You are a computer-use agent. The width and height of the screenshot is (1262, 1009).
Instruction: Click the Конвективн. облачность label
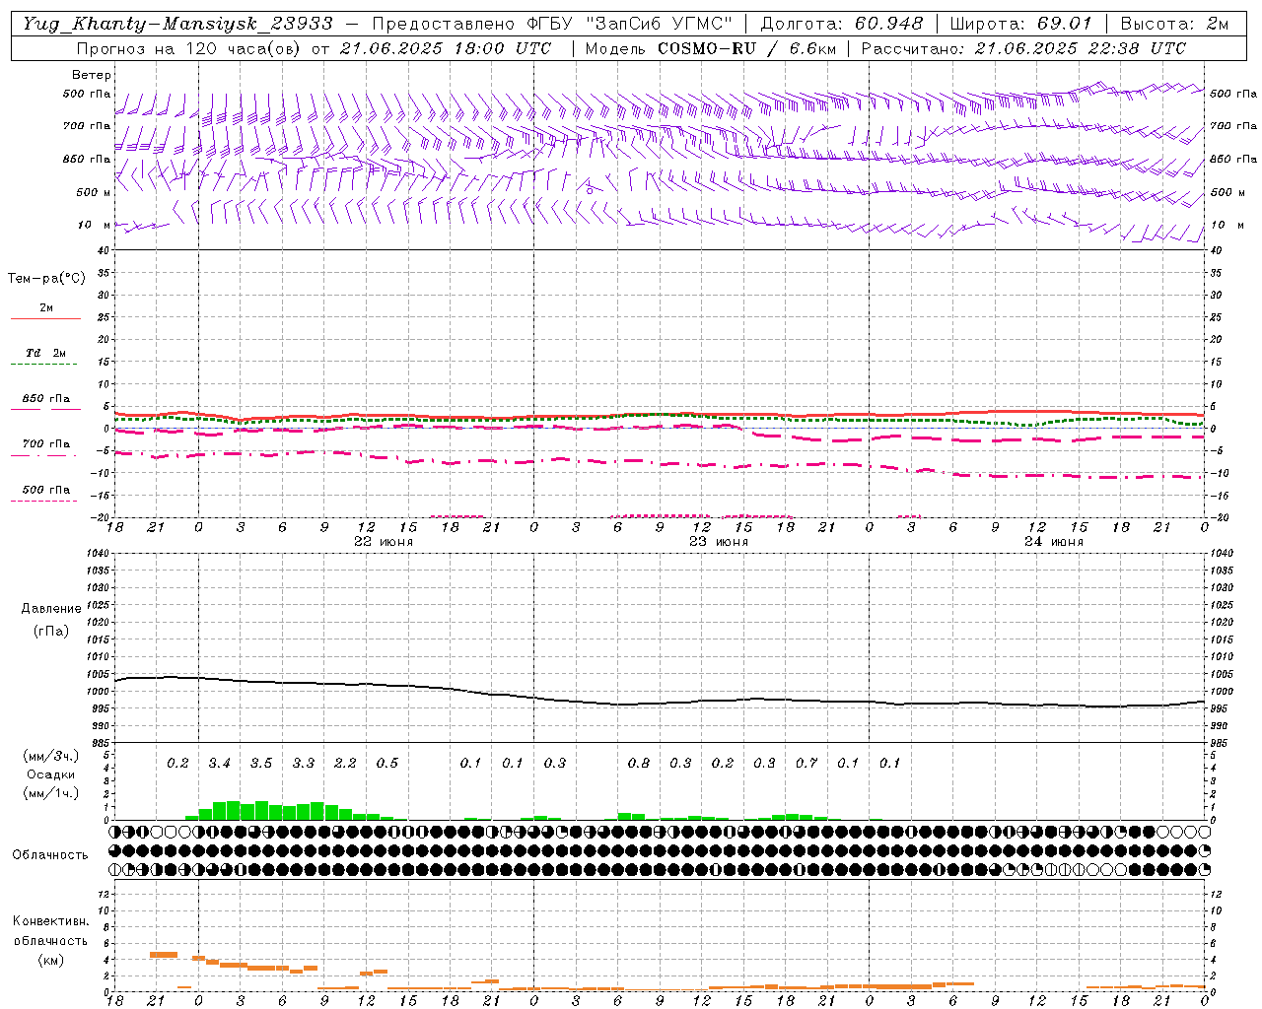50,931
